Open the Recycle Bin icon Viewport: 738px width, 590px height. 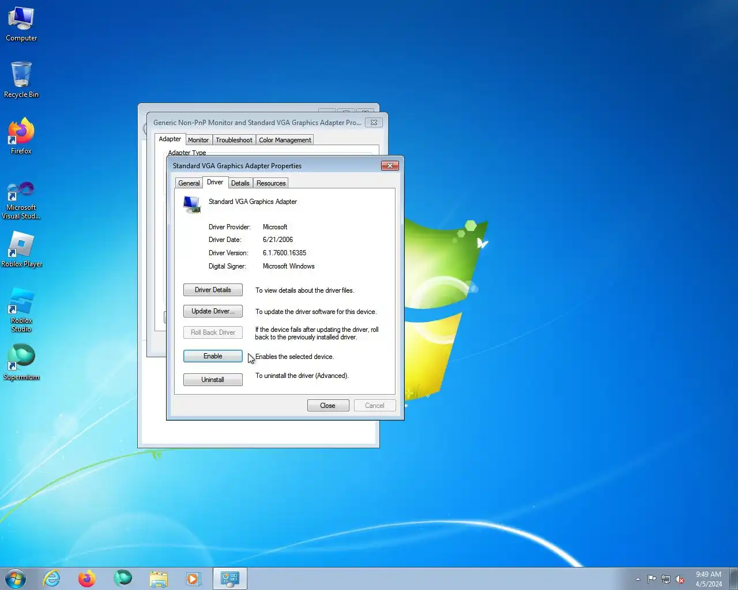click(x=21, y=80)
